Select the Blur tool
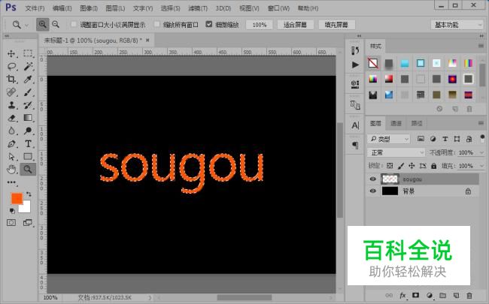The width and height of the screenshot is (489, 304). click(11, 131)
